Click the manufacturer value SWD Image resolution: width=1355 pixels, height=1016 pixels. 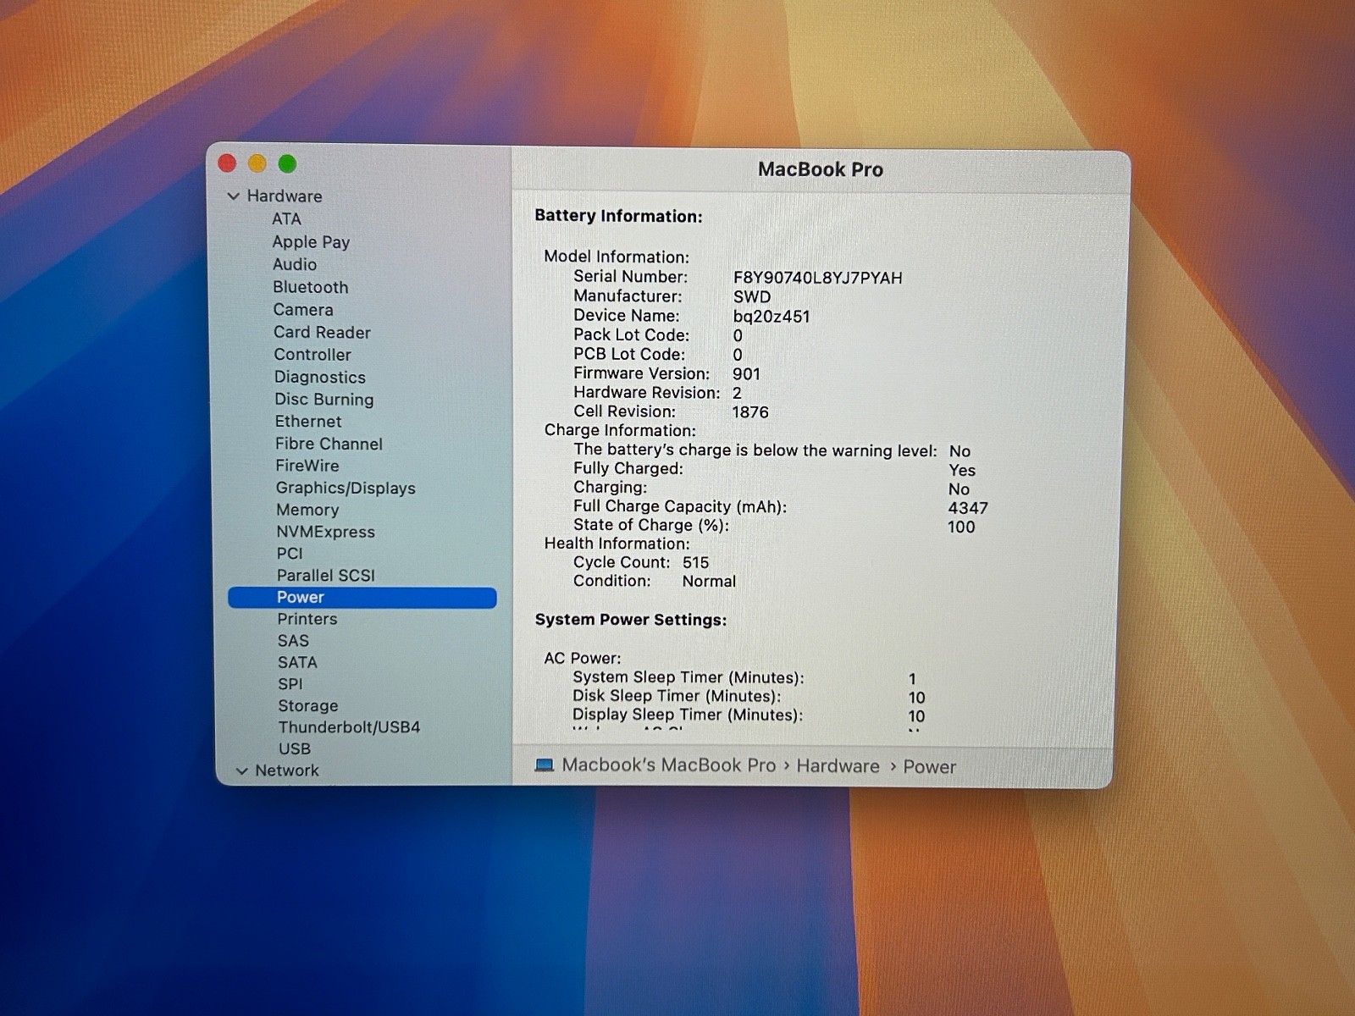(752, 297)
